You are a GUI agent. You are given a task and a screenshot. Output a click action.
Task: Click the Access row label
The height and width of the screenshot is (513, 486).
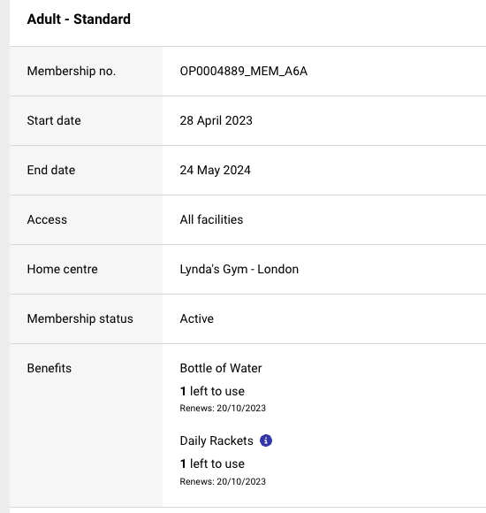pyautogui.click(x=47, y=219)
